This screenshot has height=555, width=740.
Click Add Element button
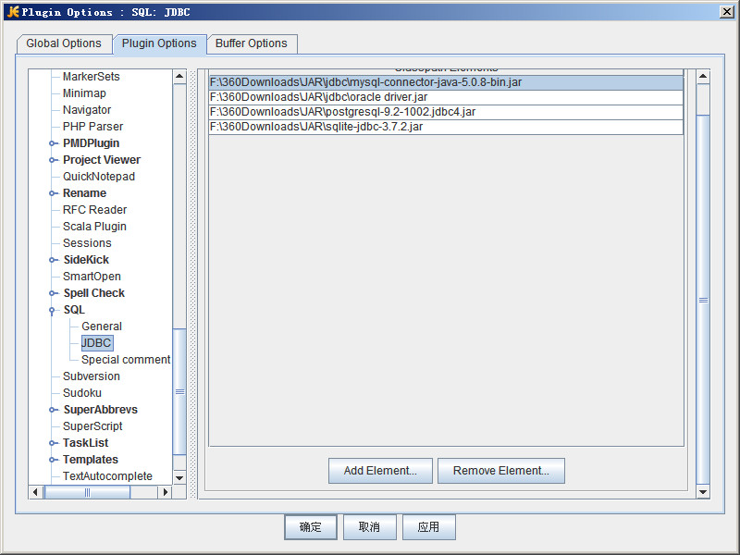380,471
